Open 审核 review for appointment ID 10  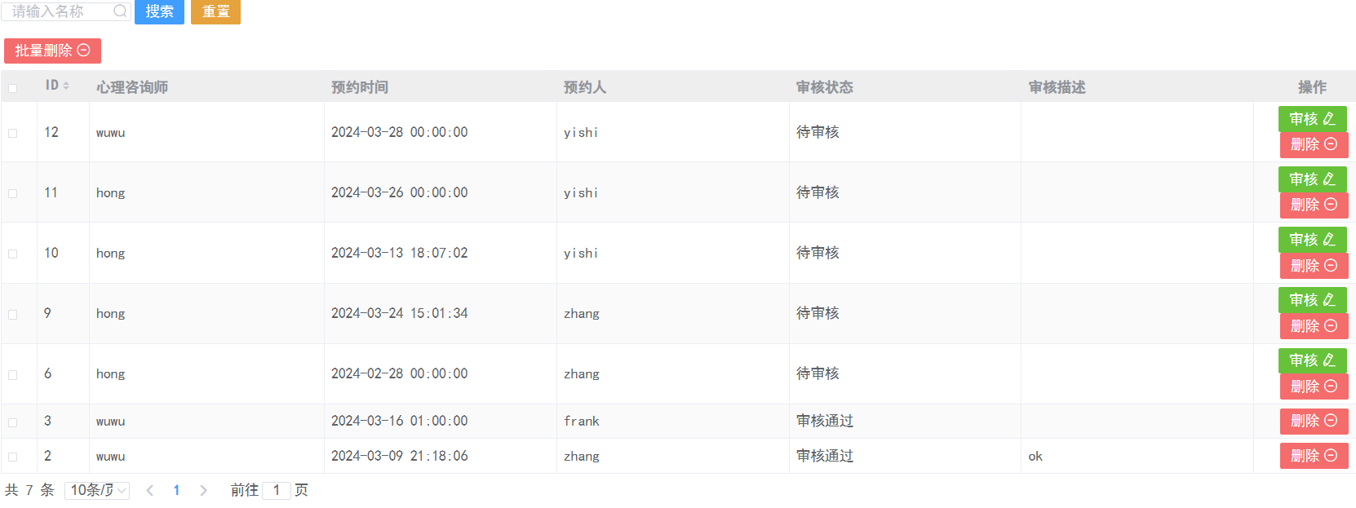coord(1312,240)
